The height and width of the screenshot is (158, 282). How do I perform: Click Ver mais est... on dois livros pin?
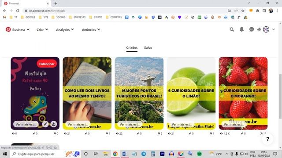pos(78,124)
